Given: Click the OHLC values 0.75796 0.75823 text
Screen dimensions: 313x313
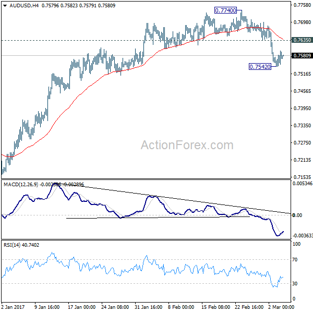Looking at the screenshot, I should (59, 6).
